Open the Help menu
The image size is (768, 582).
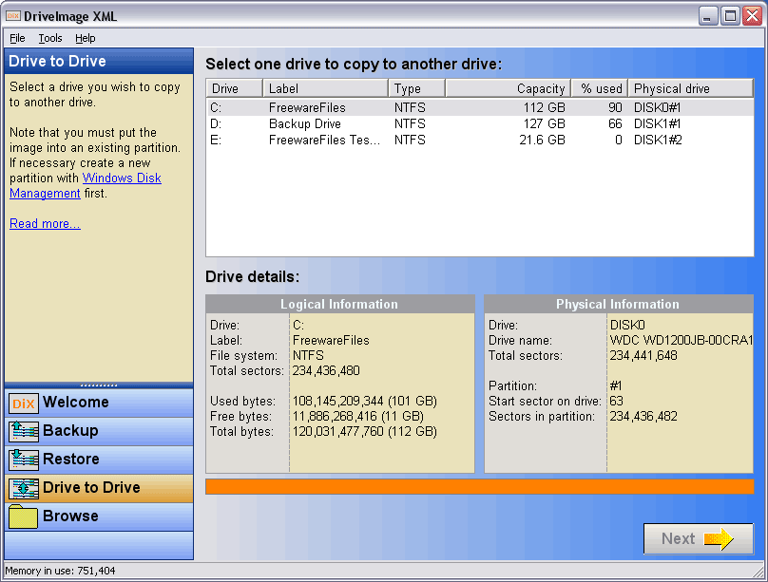[x=86, y=38]
